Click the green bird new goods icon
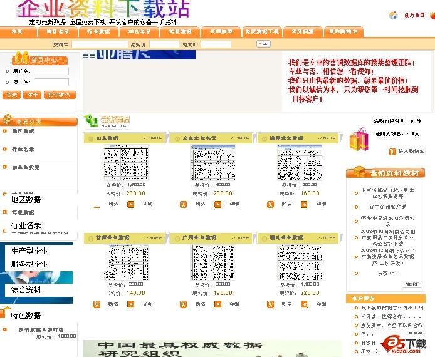Image resolution: width=435 pixels, height=357 pixels. [x=91, y=121]
